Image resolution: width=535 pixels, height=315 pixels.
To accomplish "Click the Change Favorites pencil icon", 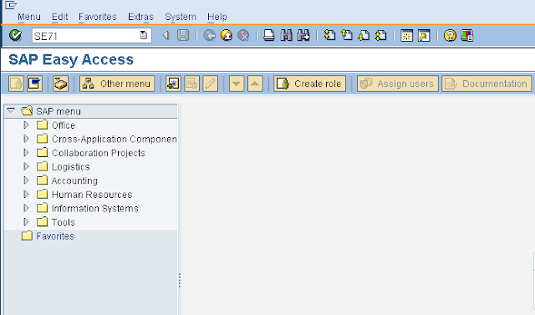I will click(210, 84).
